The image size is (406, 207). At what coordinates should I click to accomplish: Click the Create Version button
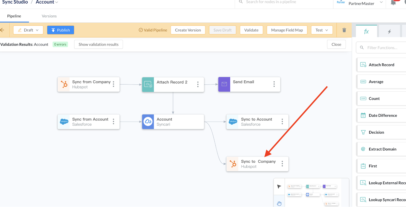tap(188, 30)
